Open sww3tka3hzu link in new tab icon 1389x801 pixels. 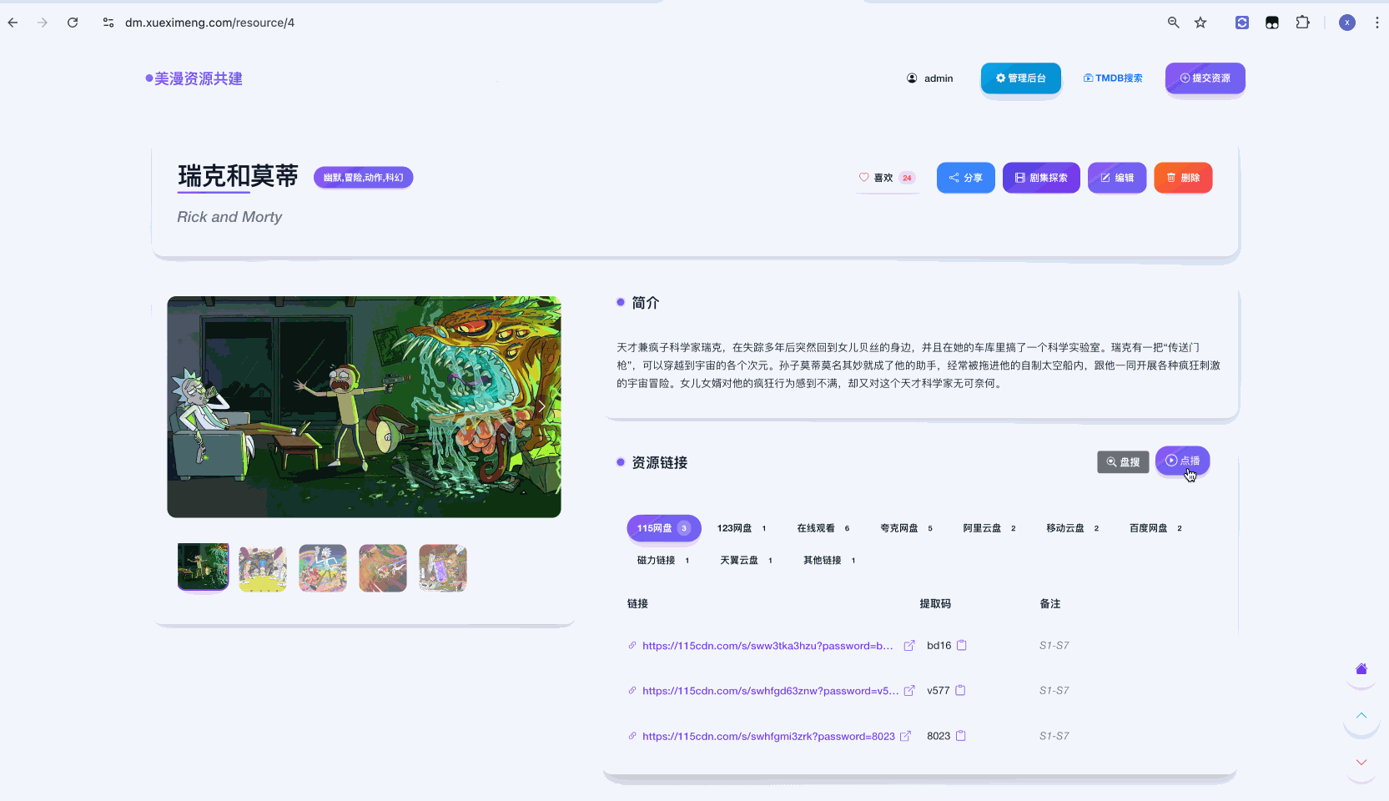coord(909,646)
